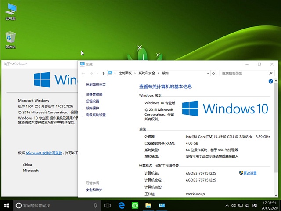Click the search control panel field
281x211 pixels.
247,73
